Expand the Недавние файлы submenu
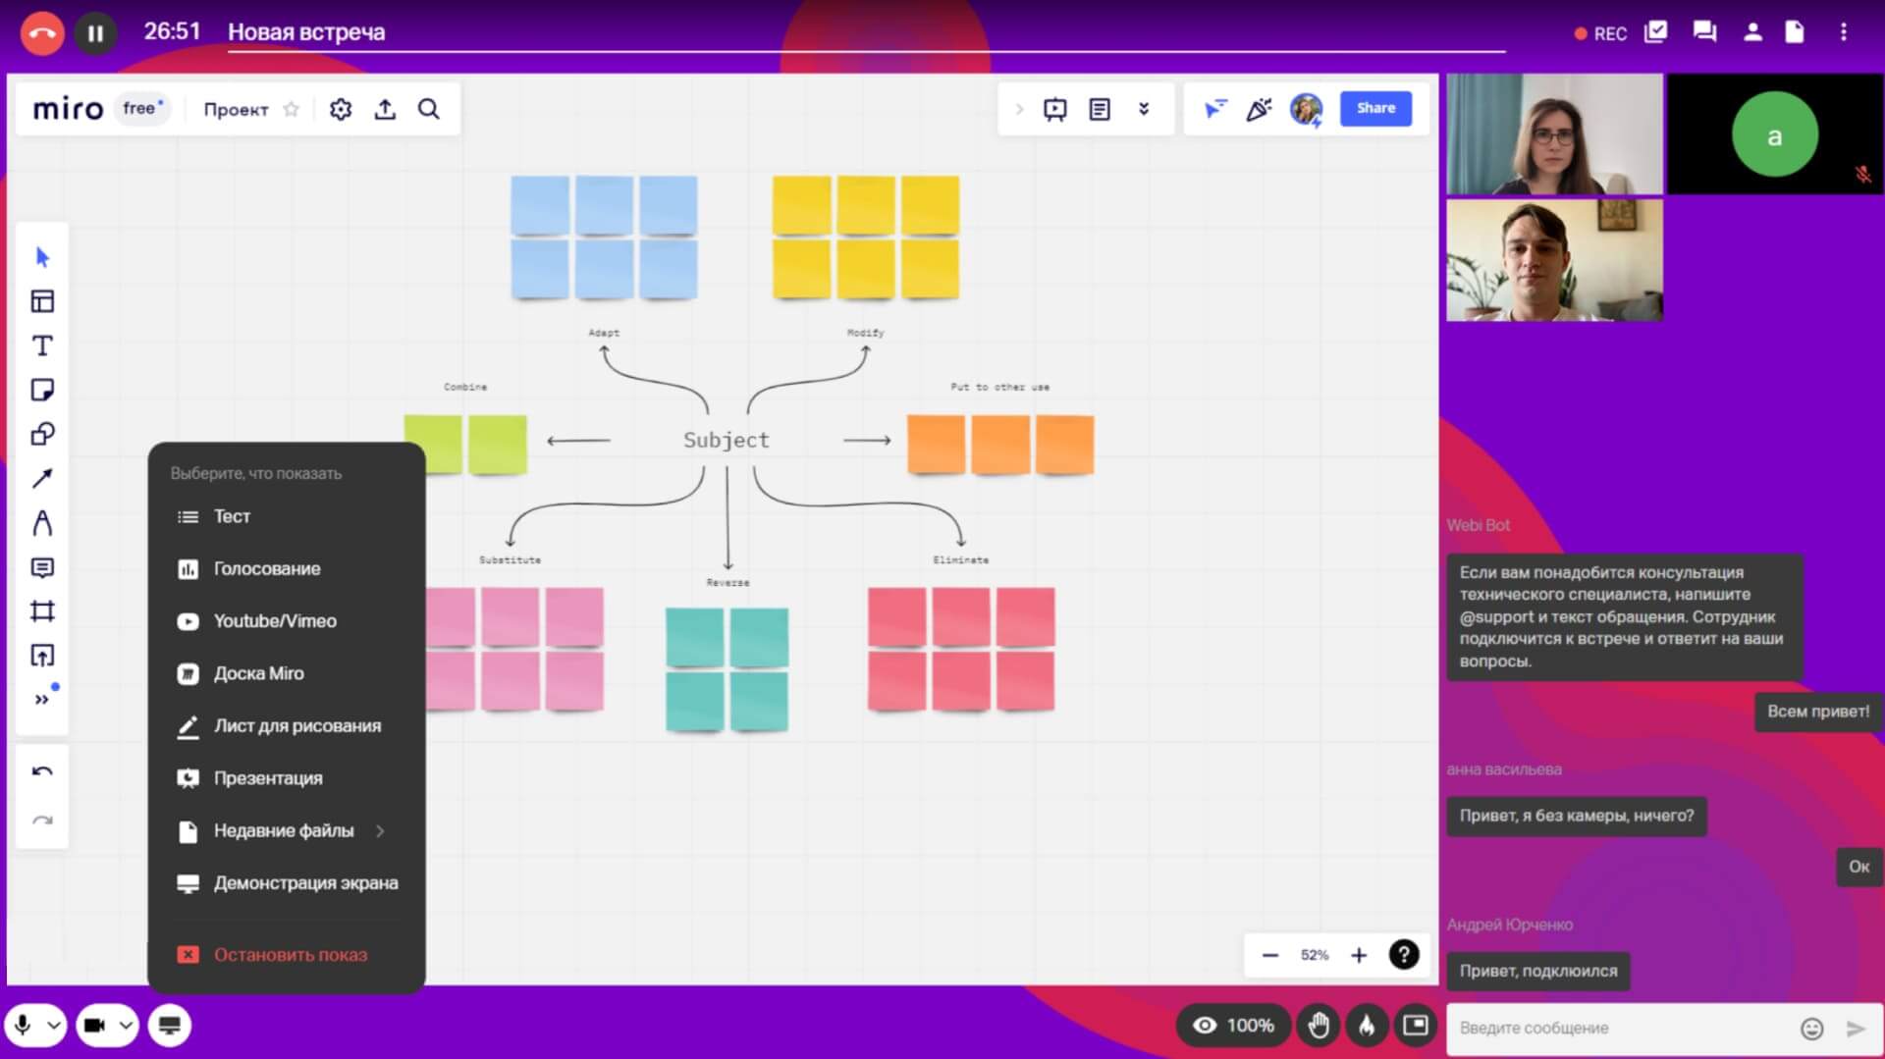The image size is (1885, 1059). coord(380,831)
